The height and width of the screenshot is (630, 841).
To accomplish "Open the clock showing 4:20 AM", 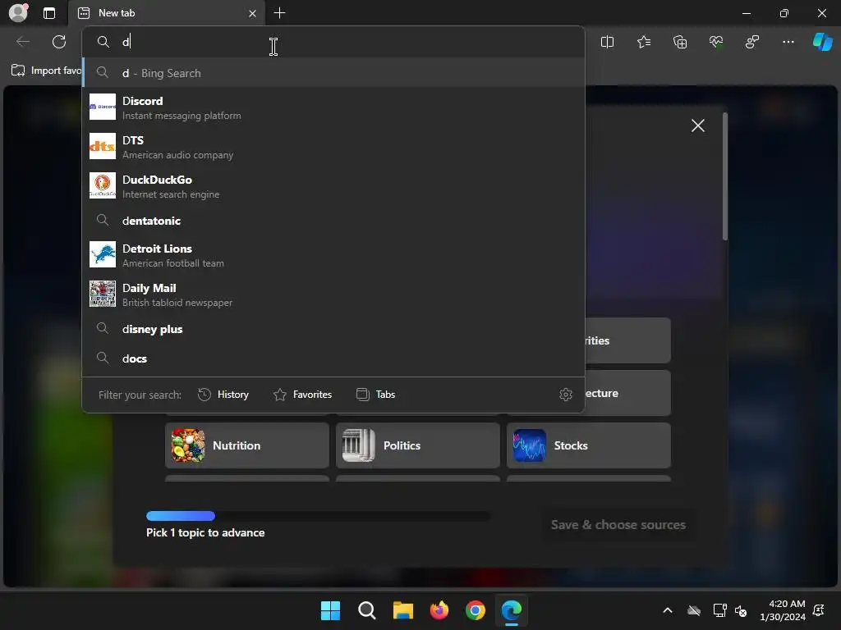I will [783, 610].
